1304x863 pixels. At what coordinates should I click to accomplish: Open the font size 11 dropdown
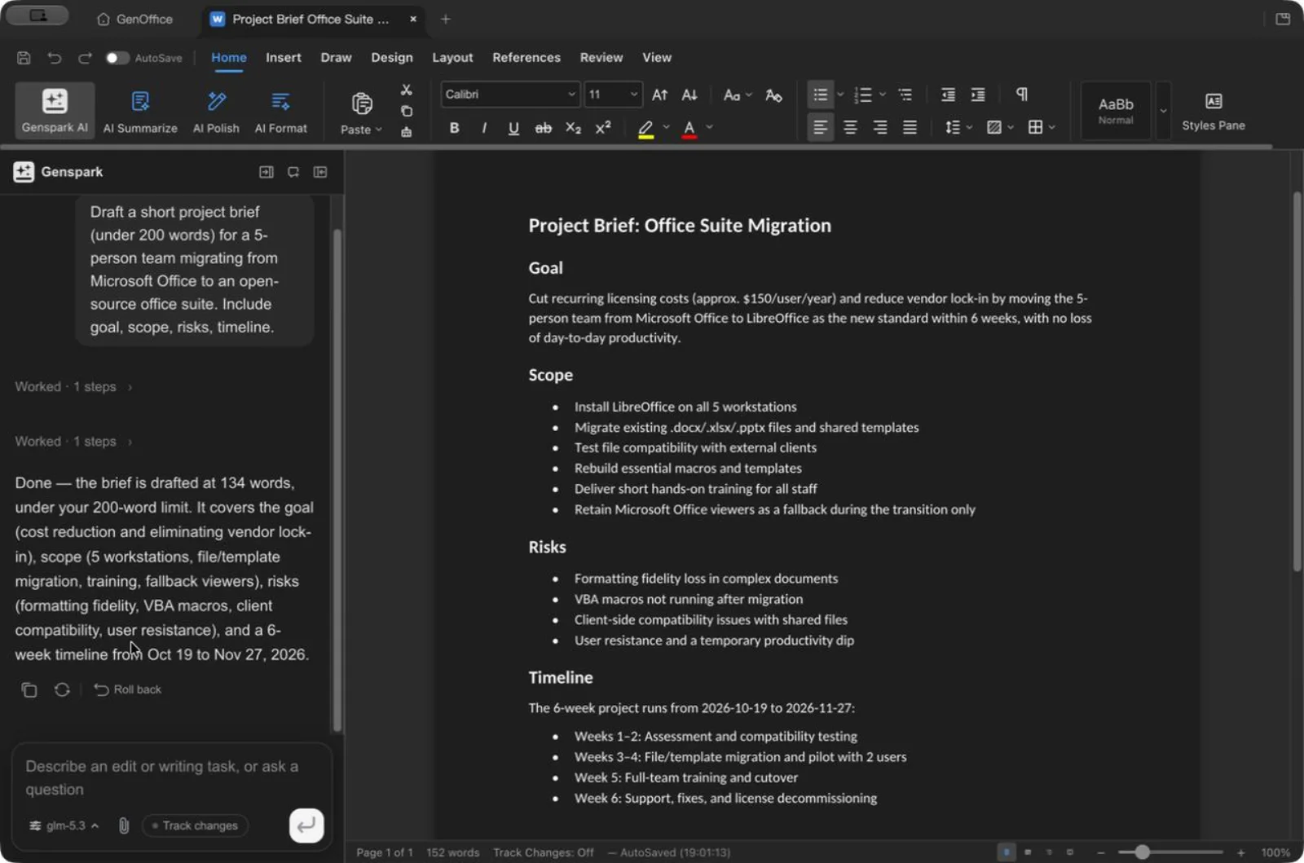point(613,95)
